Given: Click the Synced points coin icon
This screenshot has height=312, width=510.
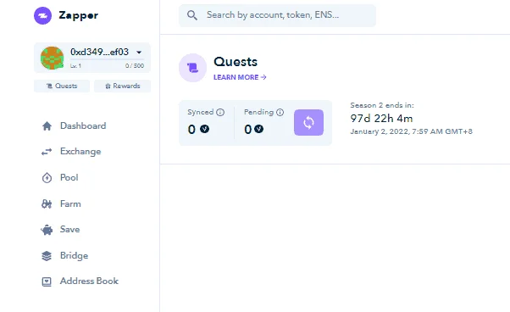Looking at the screenshot, I should point(204,129).
